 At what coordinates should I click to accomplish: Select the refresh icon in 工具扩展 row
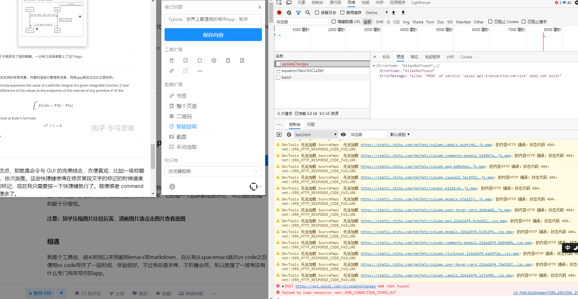[199, 61]
